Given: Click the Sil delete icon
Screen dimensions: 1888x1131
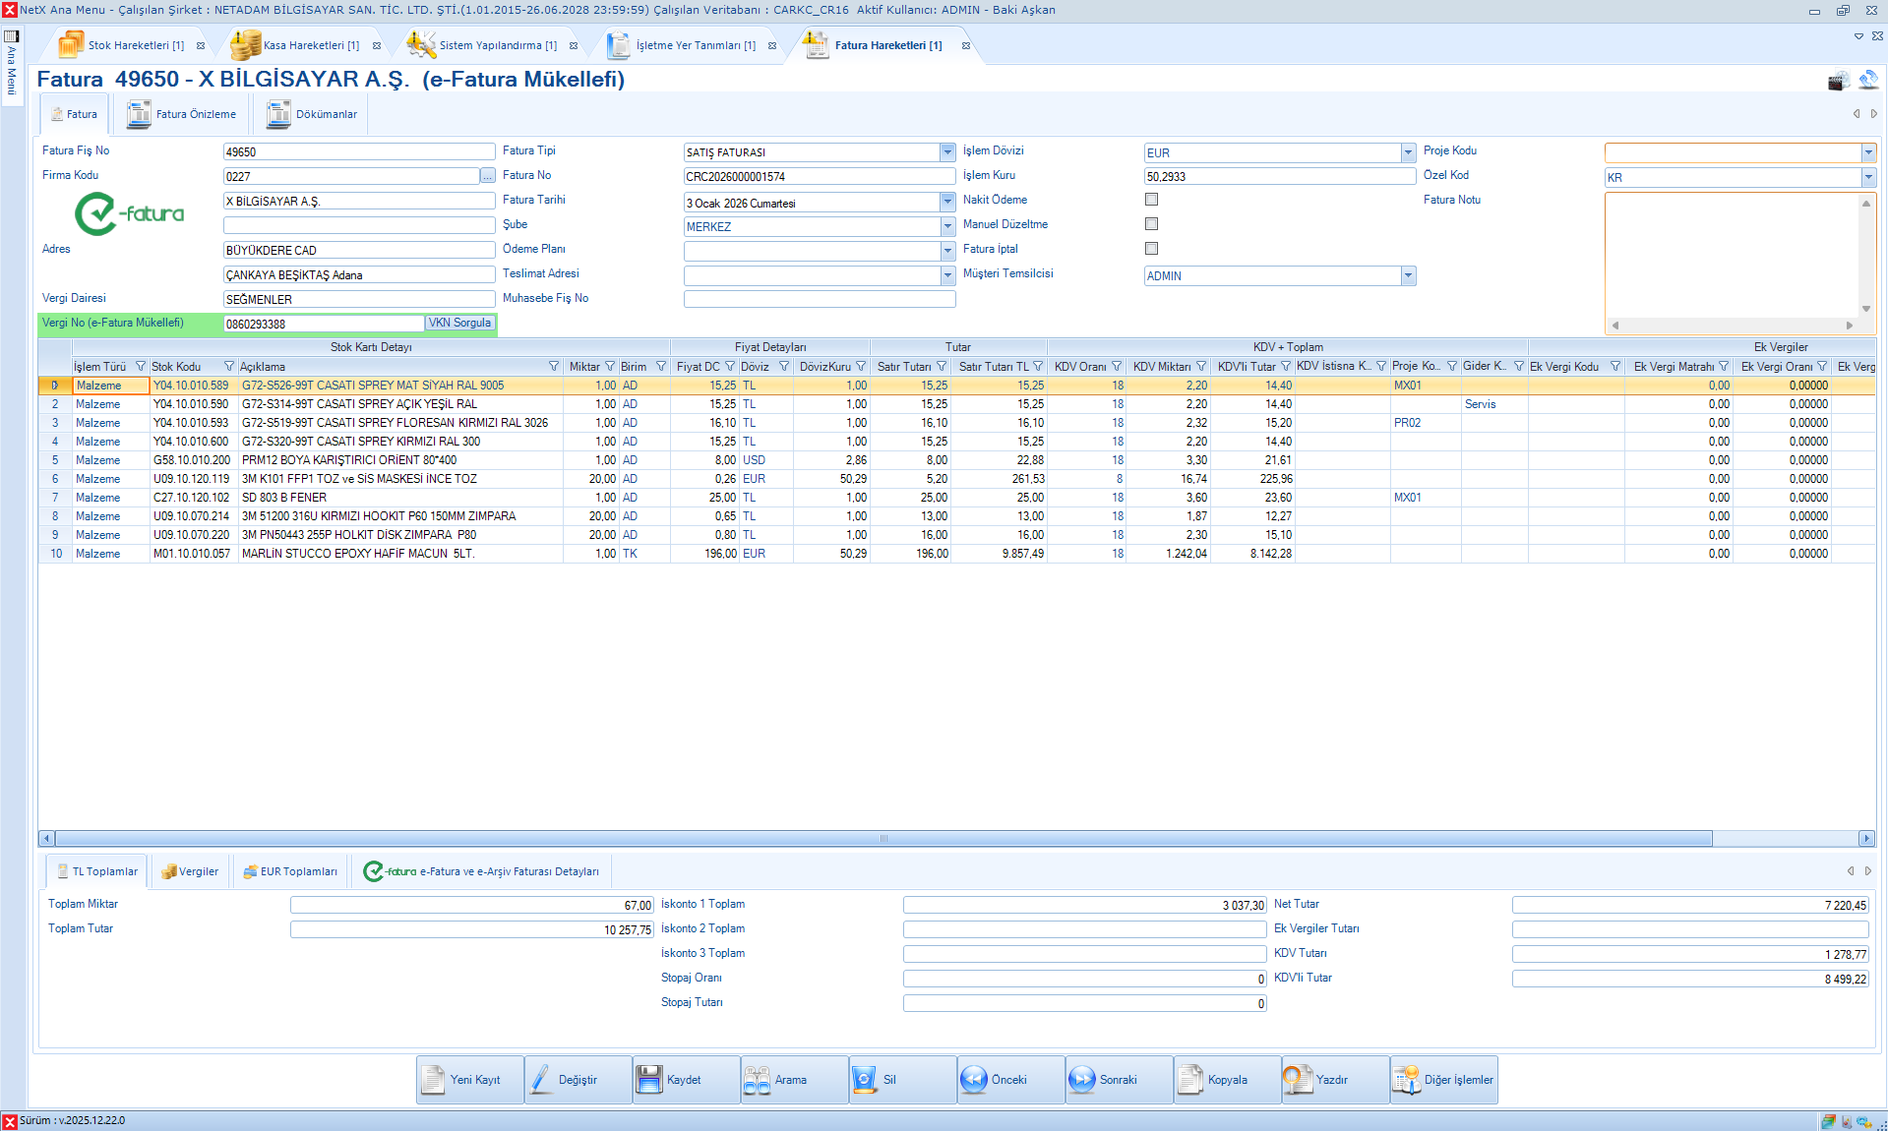Looking at the screenshot, I should (x=864, y=1080).
